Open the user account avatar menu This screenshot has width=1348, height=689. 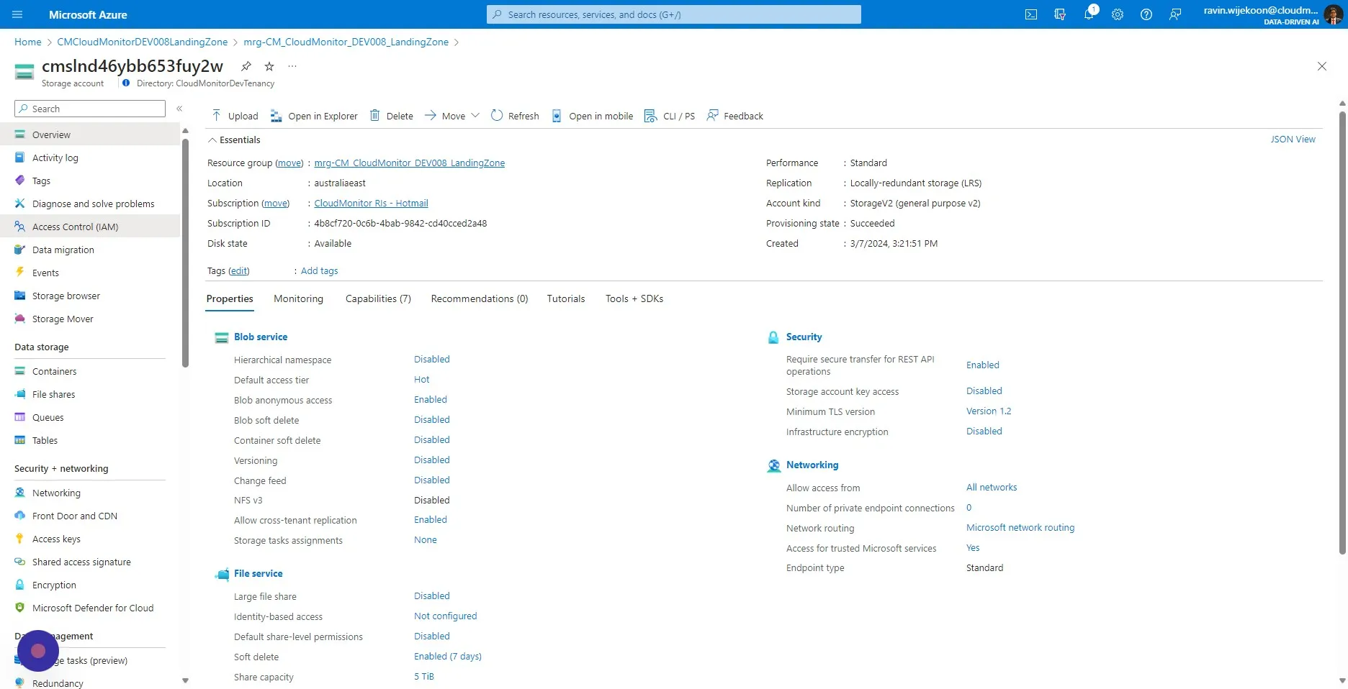[x=1333, y=14]
